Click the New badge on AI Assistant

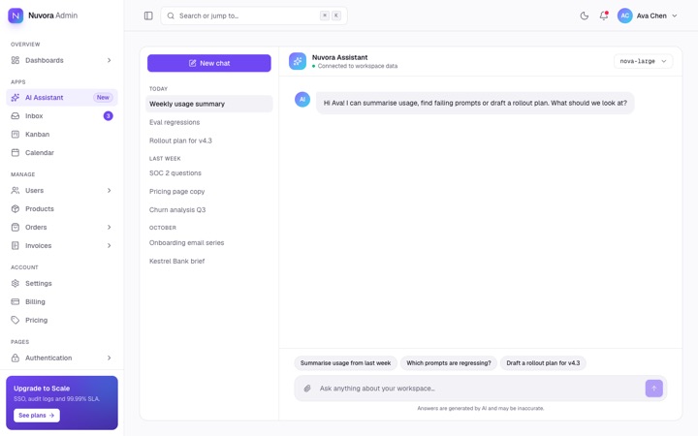click(103, 98)
